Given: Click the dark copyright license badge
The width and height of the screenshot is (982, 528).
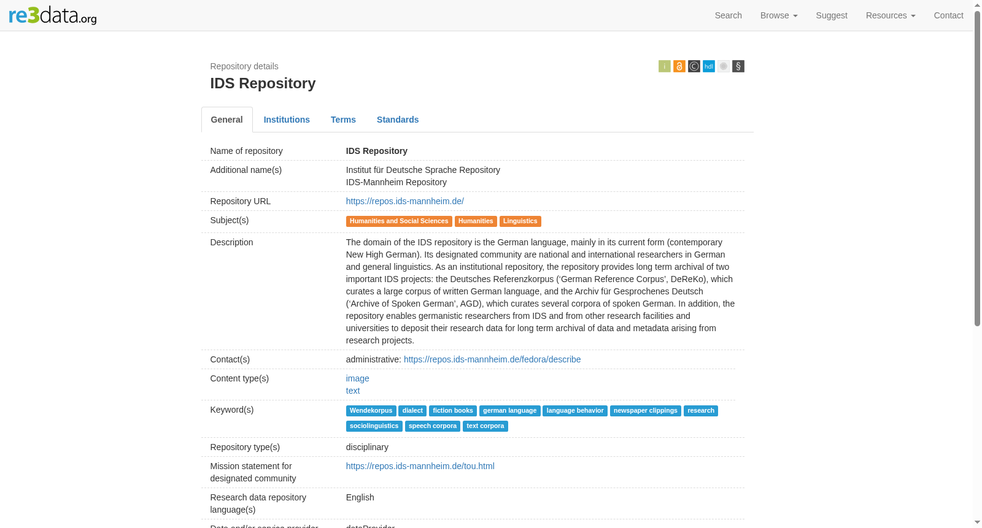Looking at the screenshot, I should [x=694, y=66].
